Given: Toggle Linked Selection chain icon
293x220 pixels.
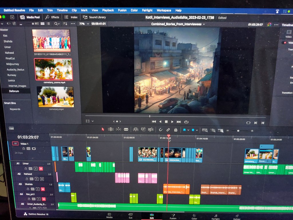Looking at the screenshot, I should 168,130.
